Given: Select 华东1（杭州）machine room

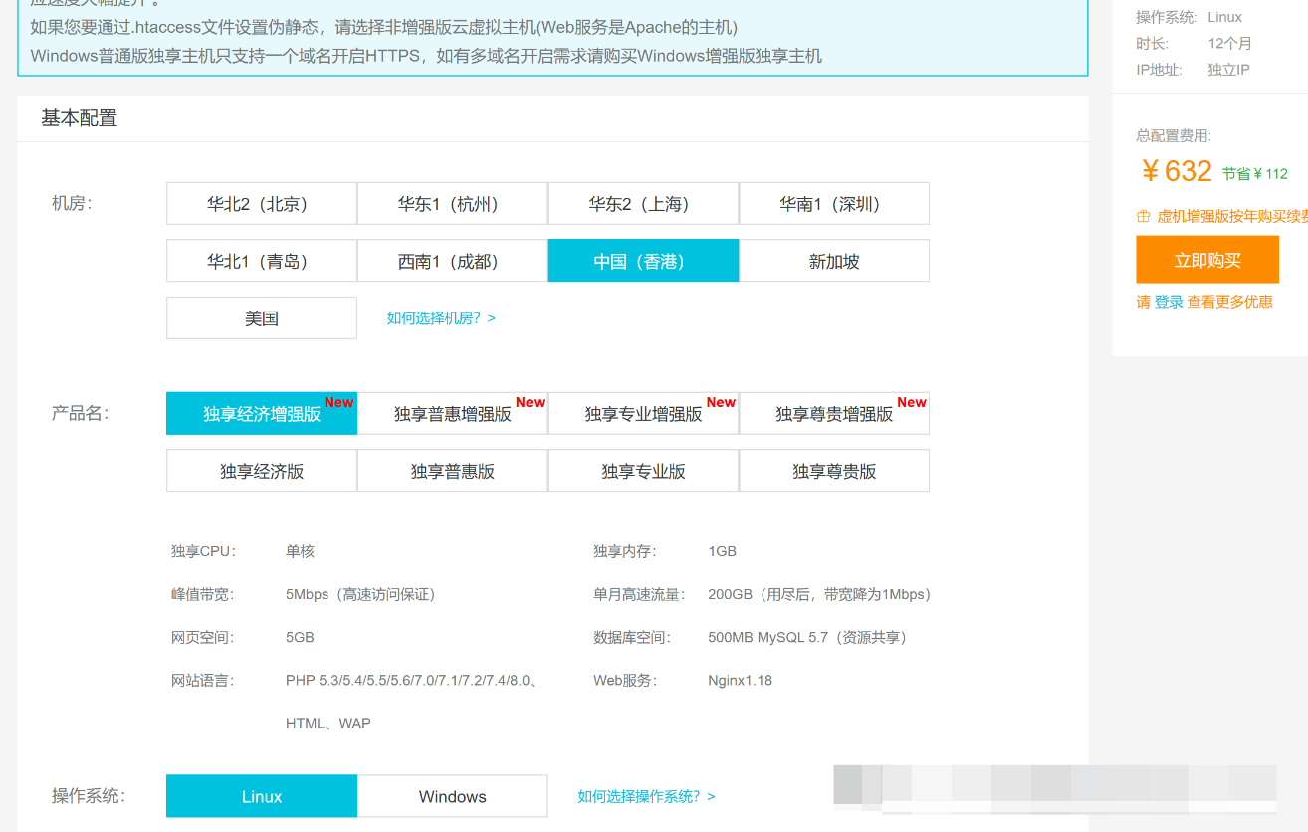Looking at the screenshot, I should tap(452, 203).
